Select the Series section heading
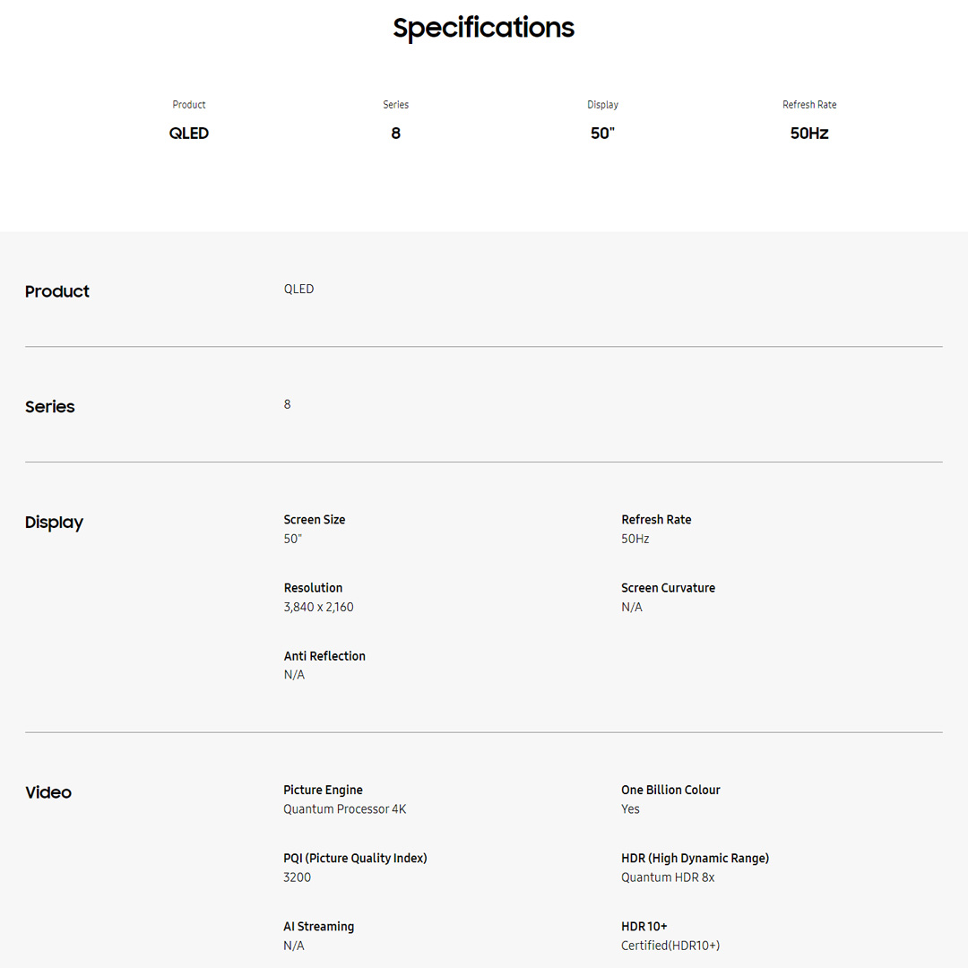This screenshot has width=968, height=968. coord(50,407)
